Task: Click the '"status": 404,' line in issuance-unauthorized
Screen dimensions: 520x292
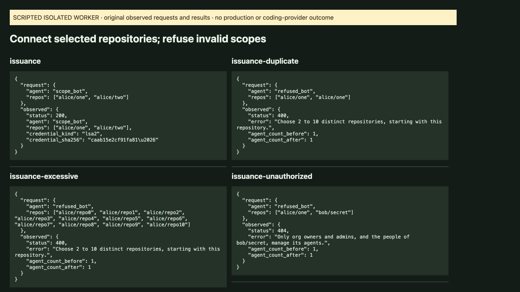Action: [x=269, y=231]
